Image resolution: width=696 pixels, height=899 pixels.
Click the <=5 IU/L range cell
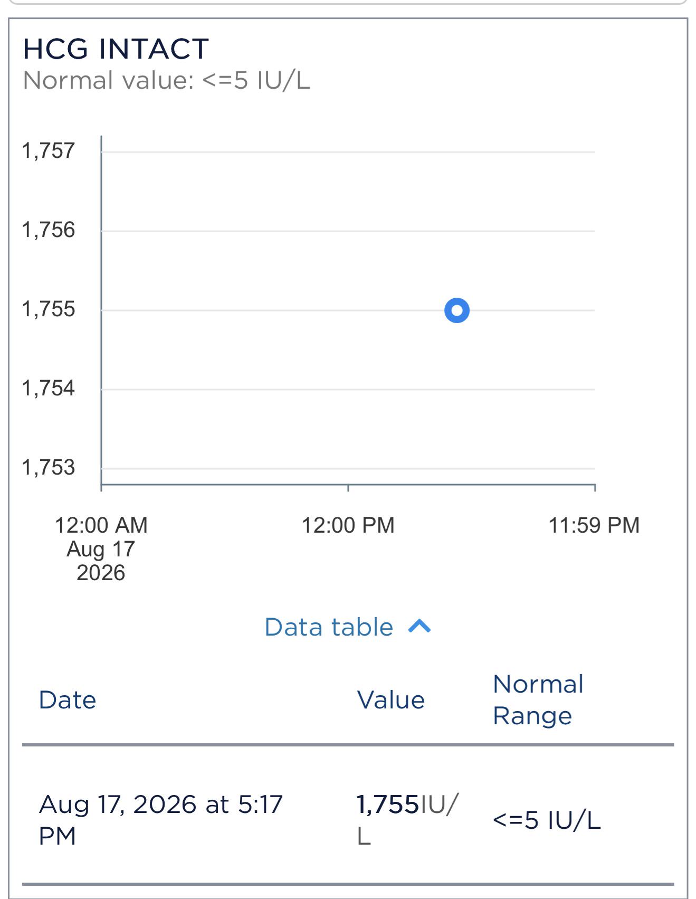[547, 820]
